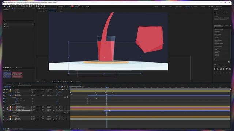
Task: Click the Home icon in the toolbar
Action: pos(4,7)
